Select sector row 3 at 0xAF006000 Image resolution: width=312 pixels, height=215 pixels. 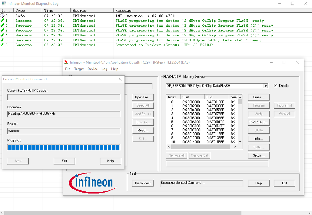pyautogui.click(x=202, y=114)
